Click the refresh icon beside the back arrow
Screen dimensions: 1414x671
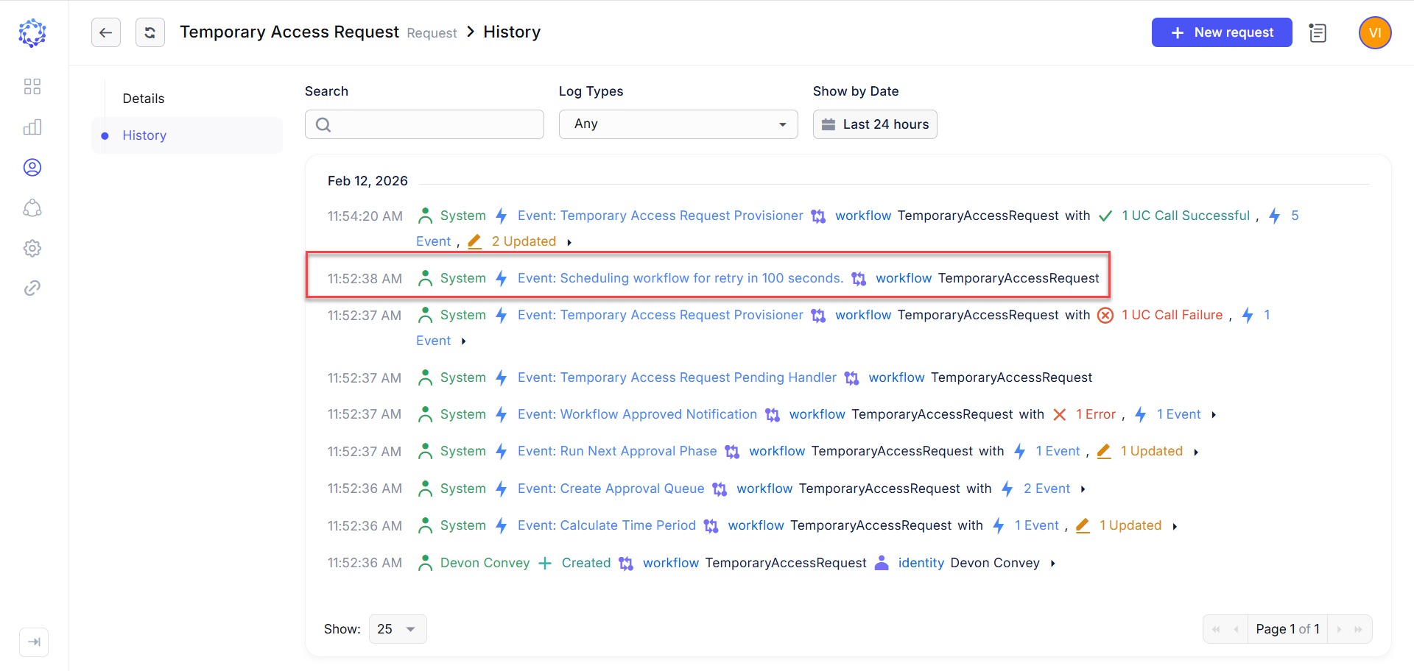tap(150, 32)
